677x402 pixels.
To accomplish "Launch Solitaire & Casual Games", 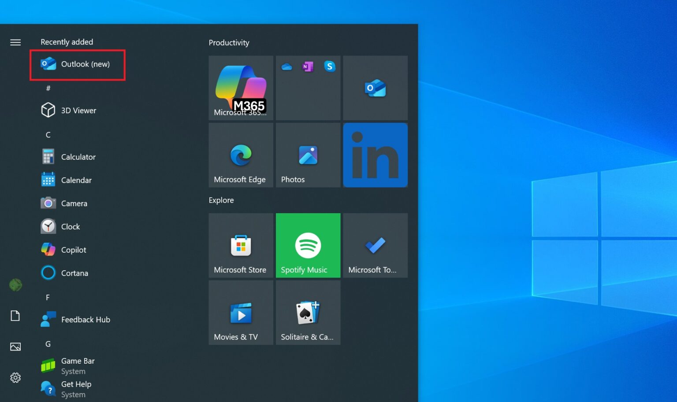I will (x=308, y=313).
